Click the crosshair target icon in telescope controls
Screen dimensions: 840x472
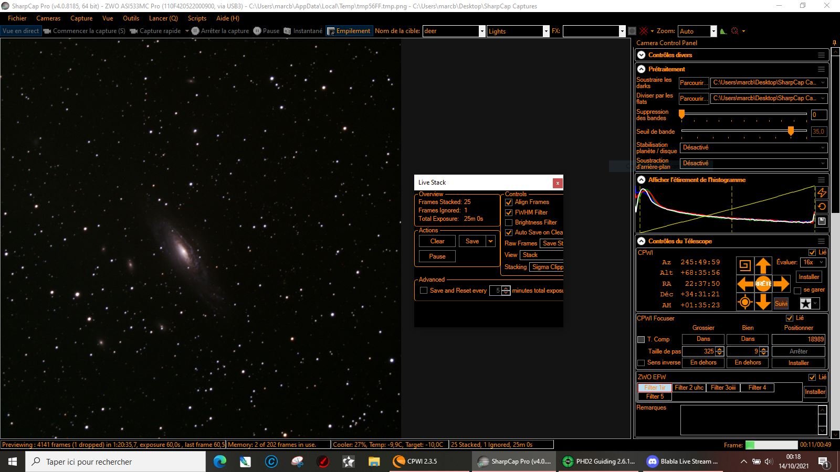pyautogui.click(x=745, y=302)
